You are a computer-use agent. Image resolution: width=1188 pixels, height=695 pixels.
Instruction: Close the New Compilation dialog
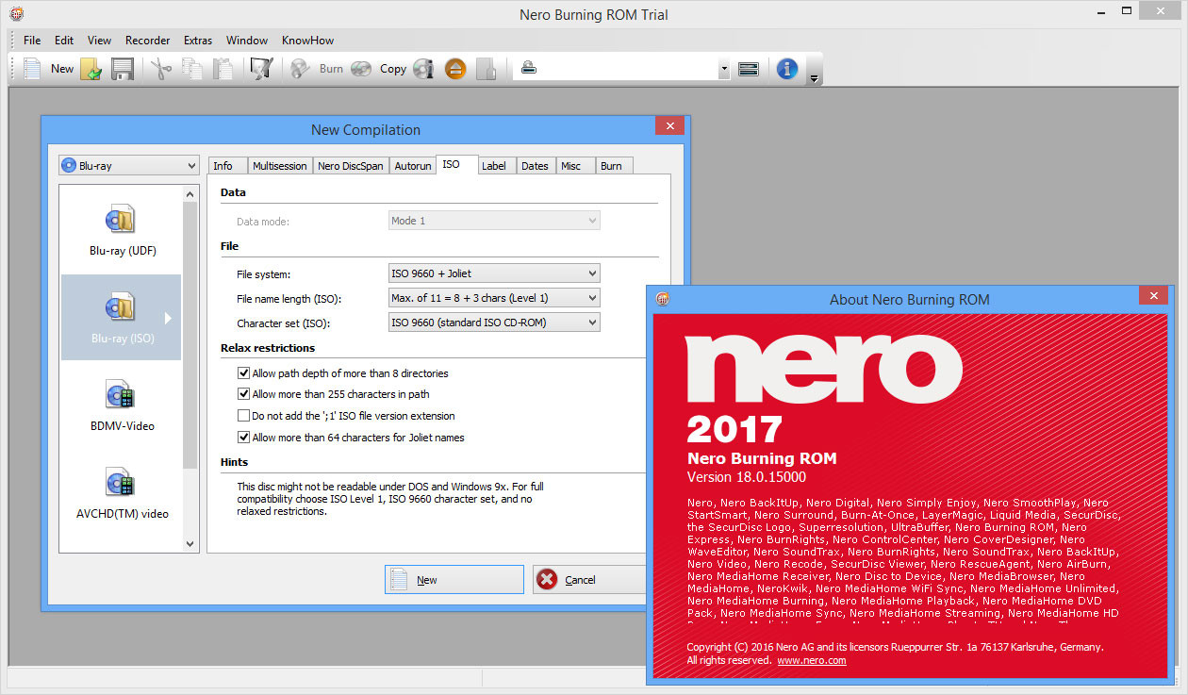[x=670, y=126]
